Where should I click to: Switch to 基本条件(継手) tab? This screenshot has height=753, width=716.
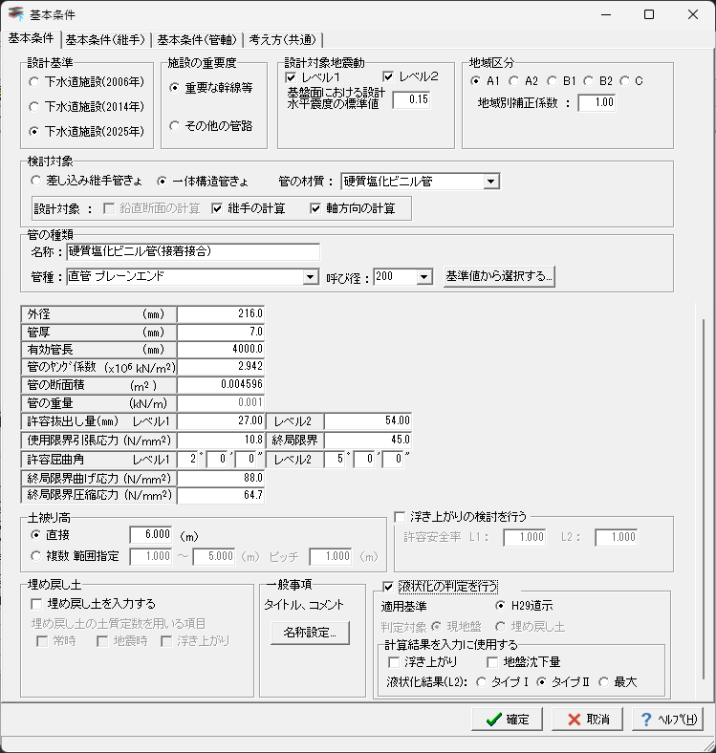coord(105,39)
